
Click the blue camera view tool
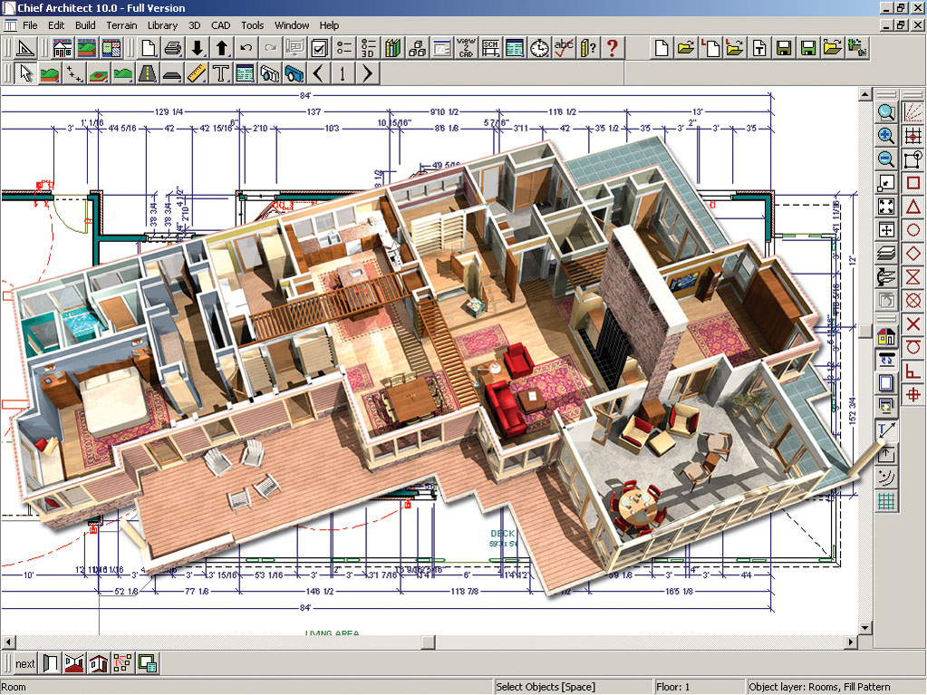[x=294, y=74]
